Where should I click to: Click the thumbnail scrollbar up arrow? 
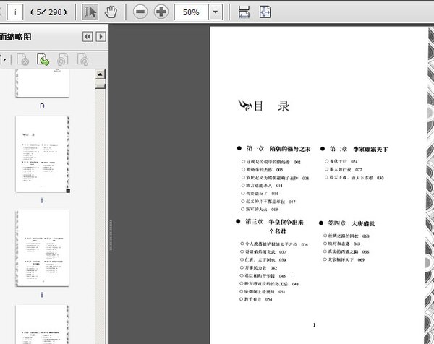pos(100,74)
